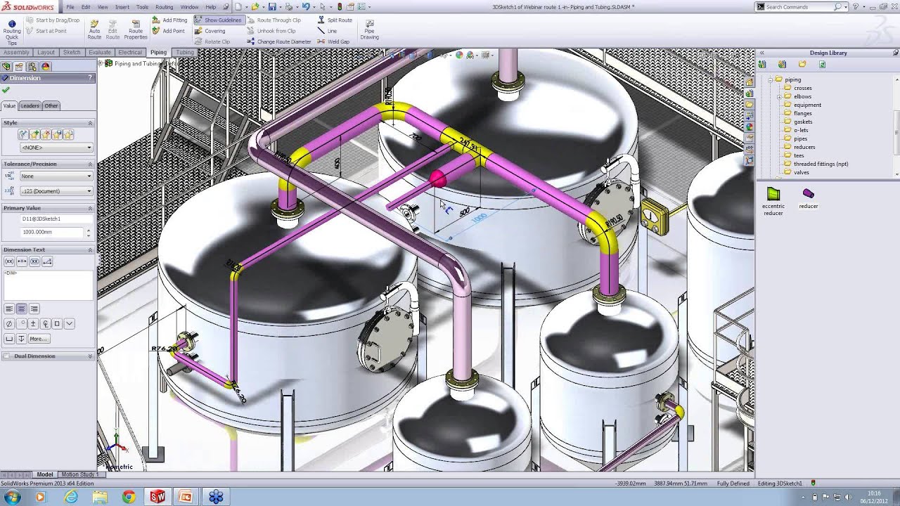Insert the diameter symbol into dimension text
Viewport: 900px width, 506px height.
(9, 324)
